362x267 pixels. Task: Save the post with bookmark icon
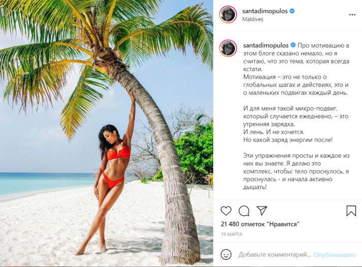(351, 211)
